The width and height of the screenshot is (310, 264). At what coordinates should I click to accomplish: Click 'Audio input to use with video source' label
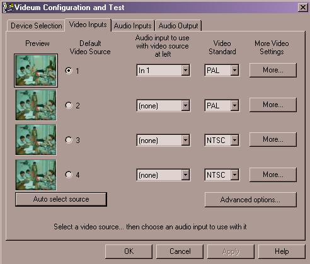(x=163, y=46)
